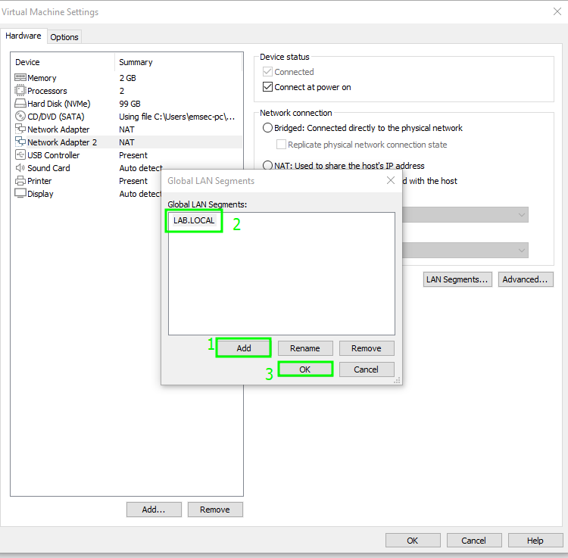Toggle Replicate physical network connection state
This screenshot has width=568, height=558.
coord(281,144)
